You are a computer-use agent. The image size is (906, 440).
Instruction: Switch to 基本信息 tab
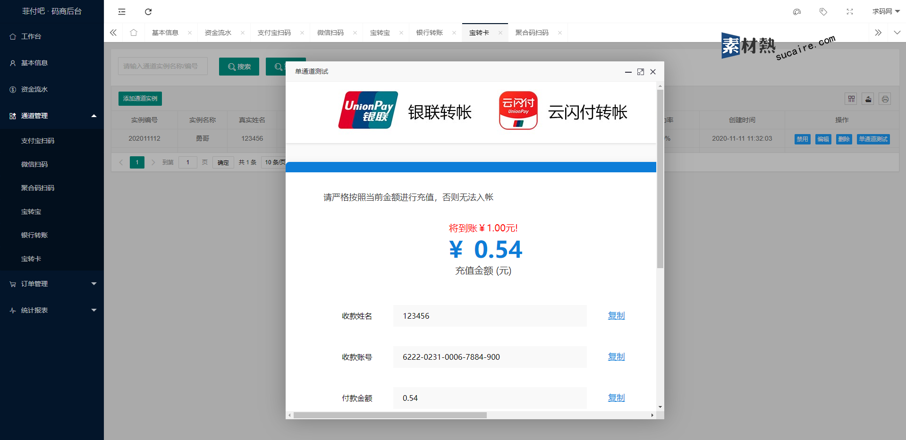[x=165, y=33]
